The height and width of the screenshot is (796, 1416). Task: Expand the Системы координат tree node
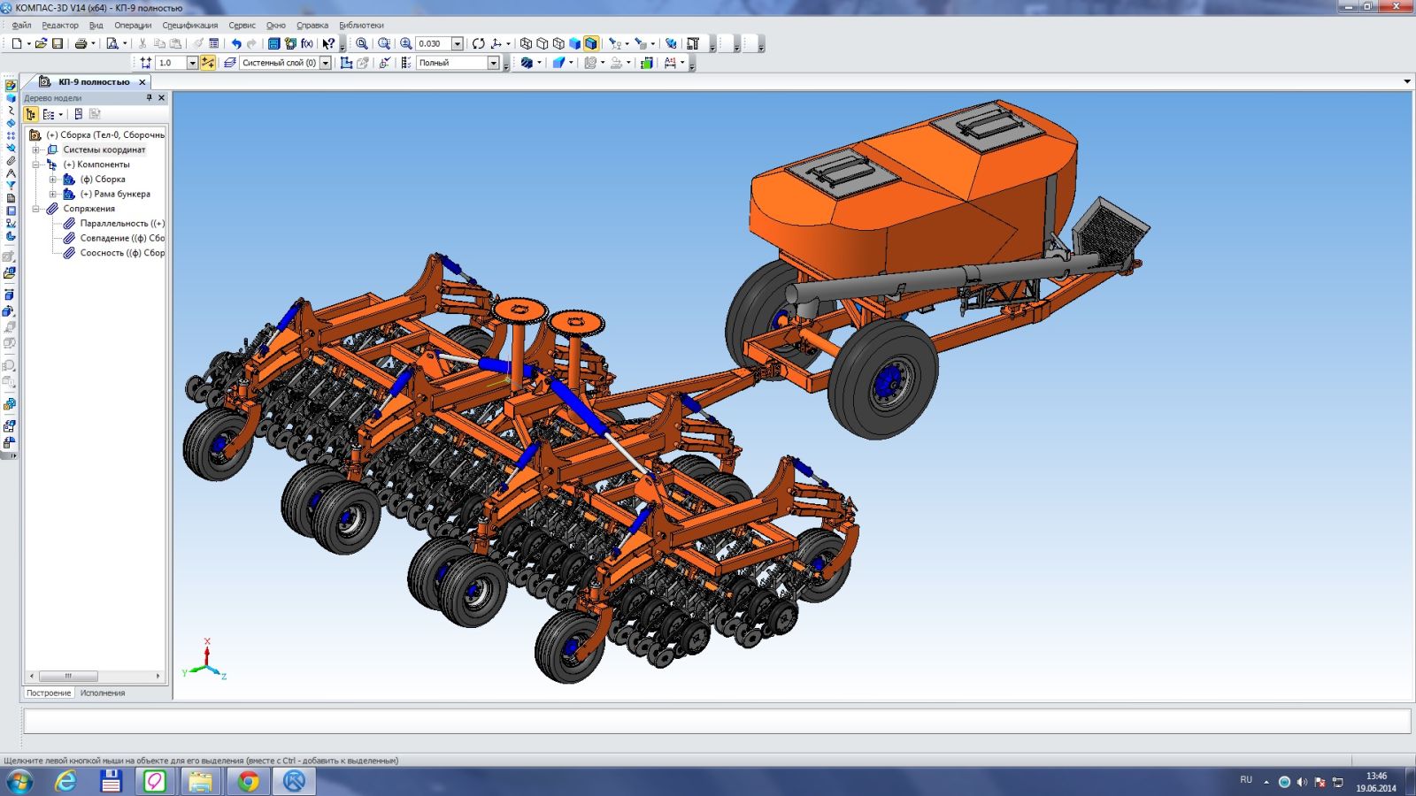click(36, 149)
